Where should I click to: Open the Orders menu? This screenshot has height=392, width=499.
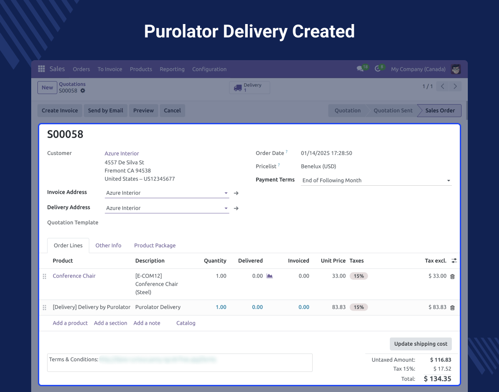81,69
